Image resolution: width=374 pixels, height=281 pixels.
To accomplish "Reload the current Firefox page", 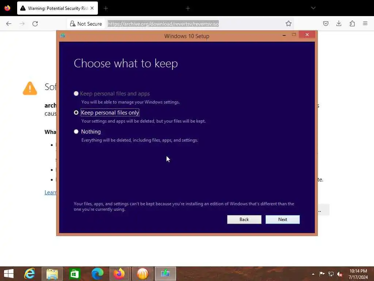I will (x=35, y=24).
